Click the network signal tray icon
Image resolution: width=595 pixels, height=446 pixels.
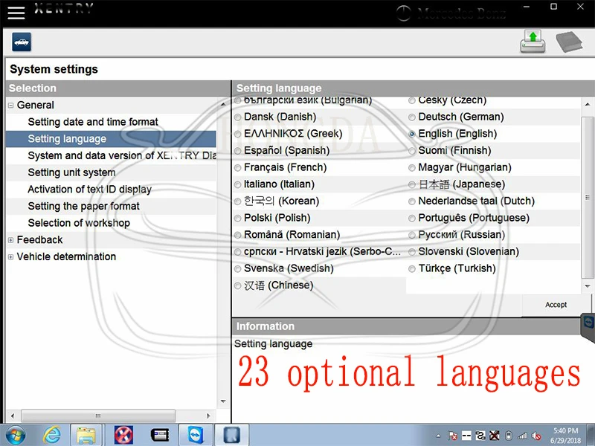[522, 436]
